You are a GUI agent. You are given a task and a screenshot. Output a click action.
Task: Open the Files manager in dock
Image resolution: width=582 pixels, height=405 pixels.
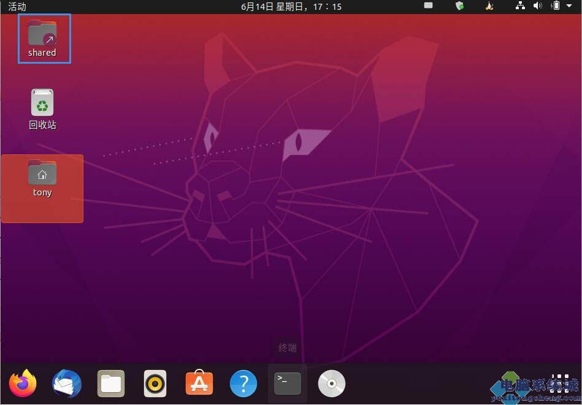(x=111, y=384)
